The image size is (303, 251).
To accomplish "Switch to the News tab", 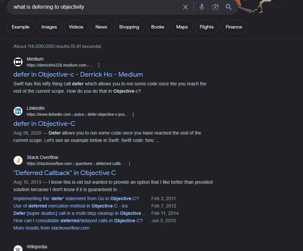I will pos(101,27).
